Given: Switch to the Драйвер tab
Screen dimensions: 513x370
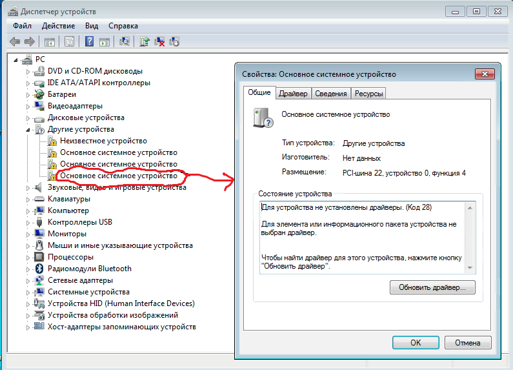Looking at the screenshot, I should (293, 94).
